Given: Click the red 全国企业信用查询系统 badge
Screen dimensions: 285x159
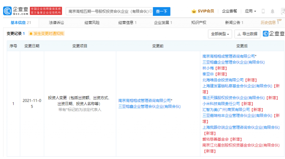Looking at the screenshot, I should pyautogui.click(x=46, y=11).
